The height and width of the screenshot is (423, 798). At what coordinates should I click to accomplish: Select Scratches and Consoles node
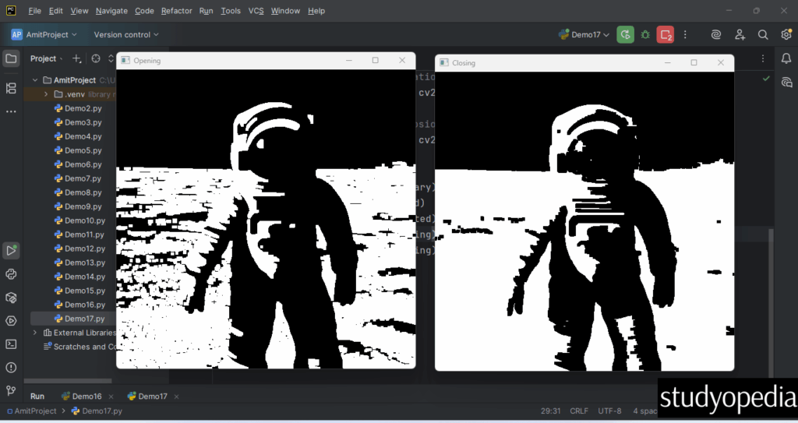[79, 347]
